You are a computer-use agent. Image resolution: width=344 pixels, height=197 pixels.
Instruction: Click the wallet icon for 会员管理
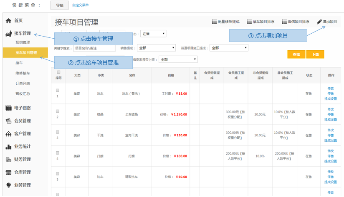(8, 121)
